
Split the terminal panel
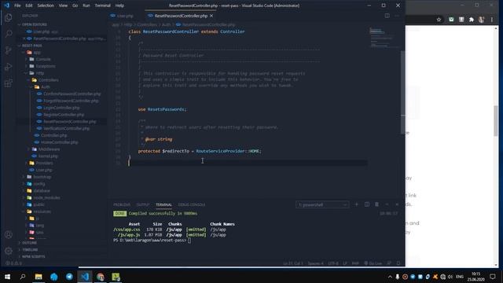[x=367, y=204]
